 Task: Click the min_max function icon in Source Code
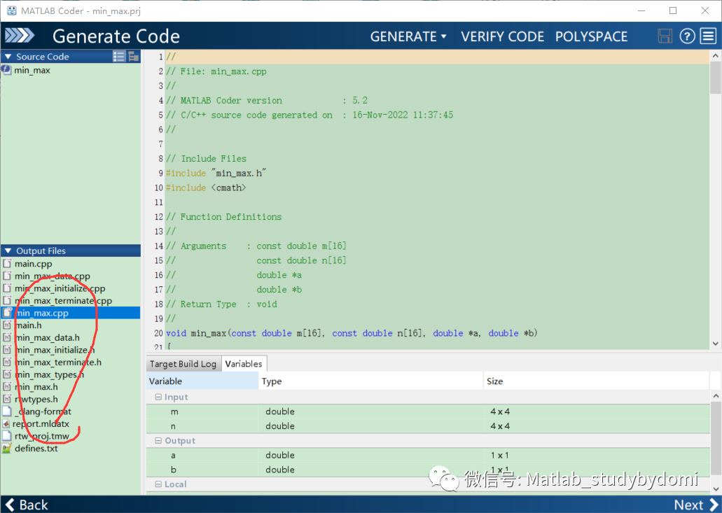click(x=6, y=70)
